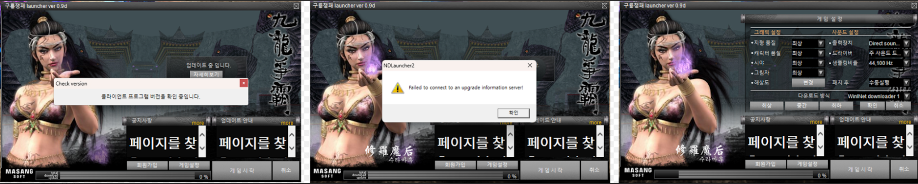Open the 시야 view distance dropdown
918x184 pixels.
[808, 63]
